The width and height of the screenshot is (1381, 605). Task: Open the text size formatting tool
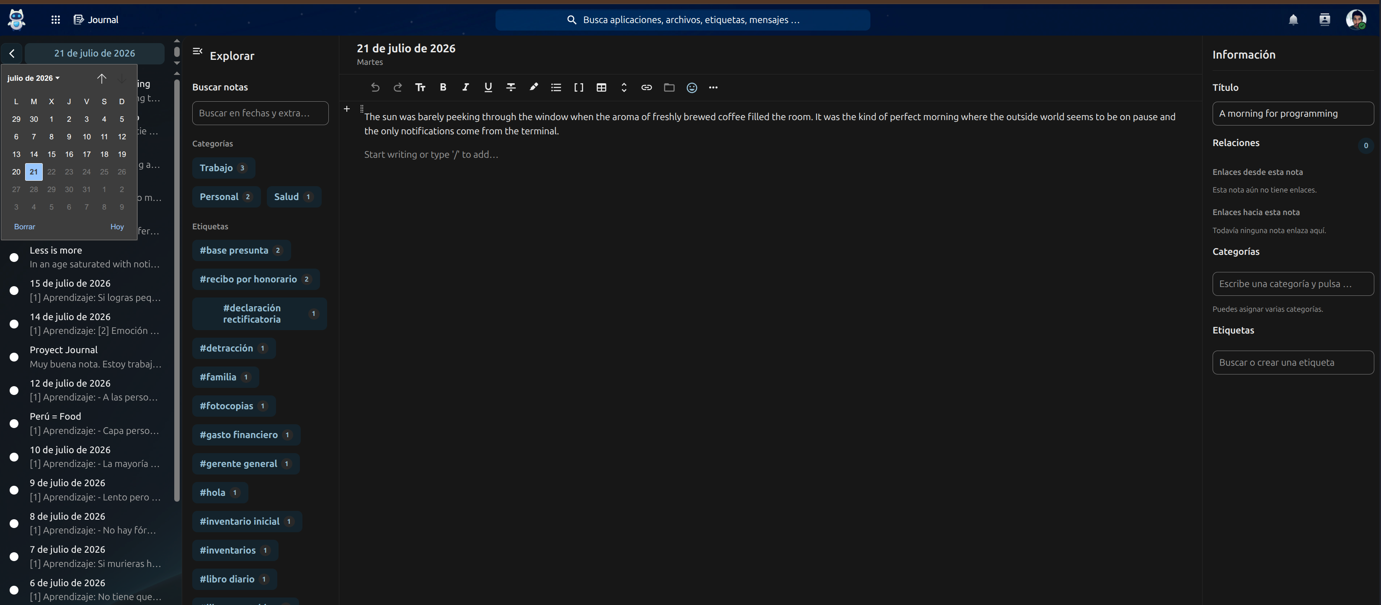pos(420,87)
